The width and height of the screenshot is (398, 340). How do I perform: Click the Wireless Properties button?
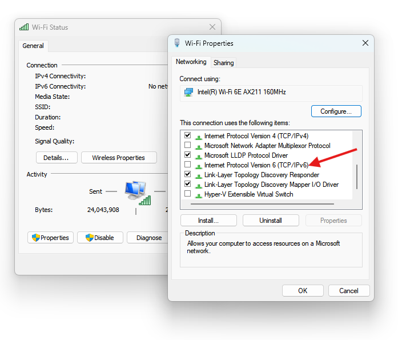click(x=118, y=158)
